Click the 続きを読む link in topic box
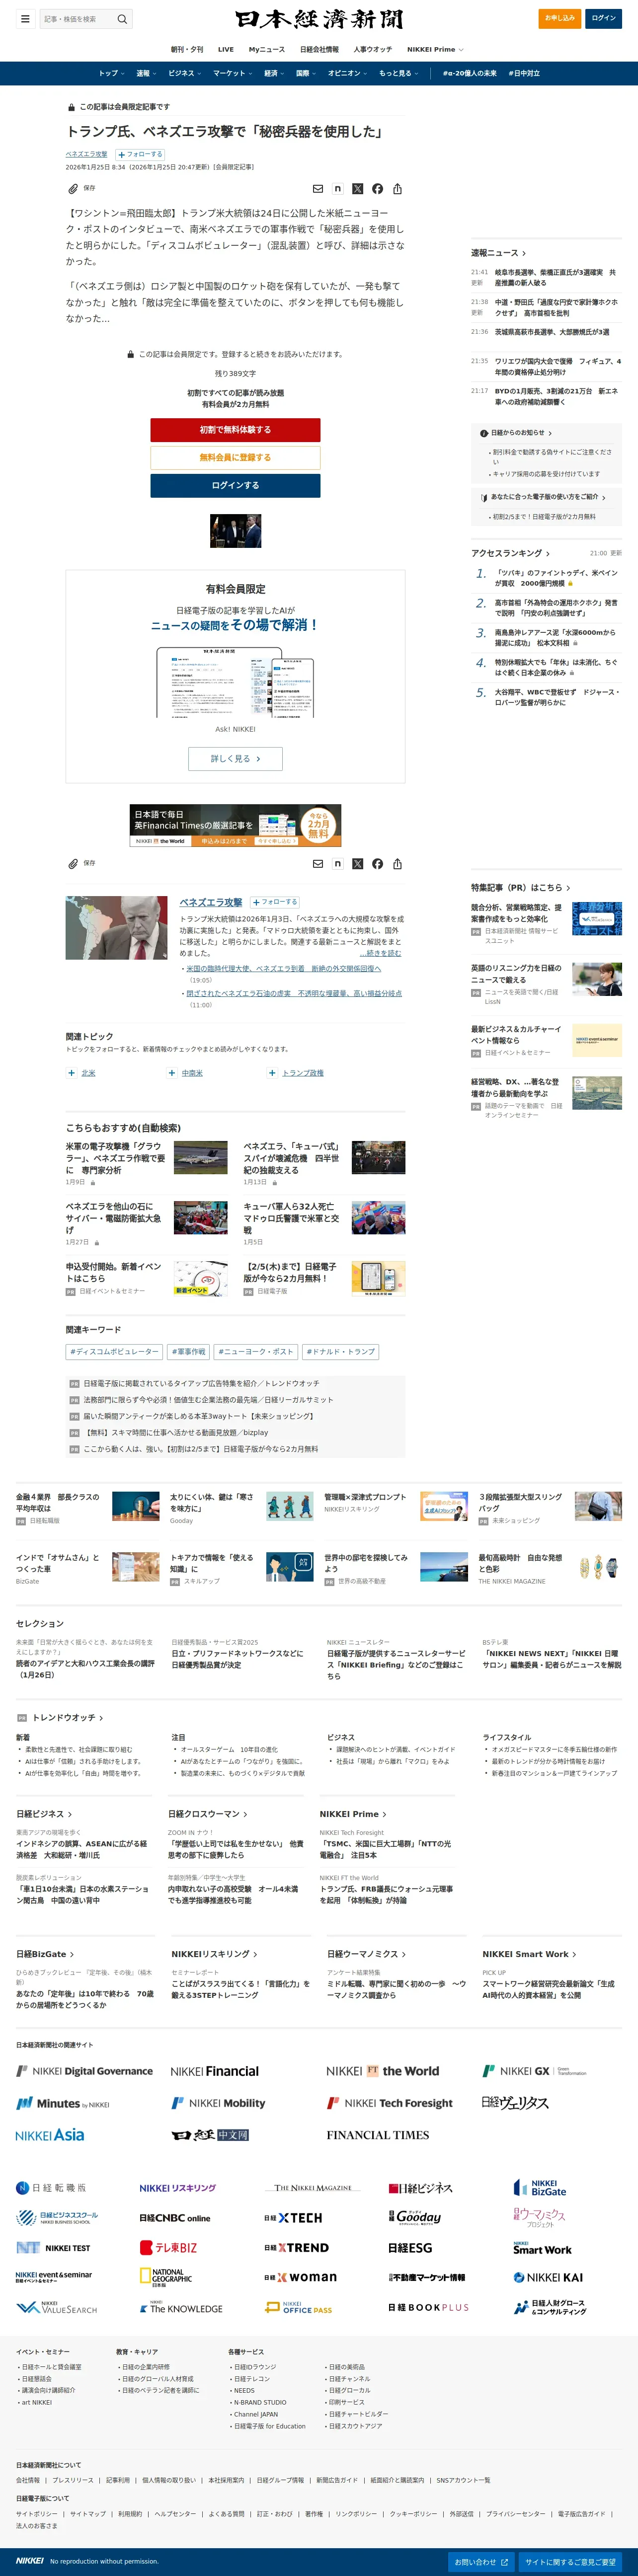The height and width of the screenshot is (2576, 638). point(380,953)
